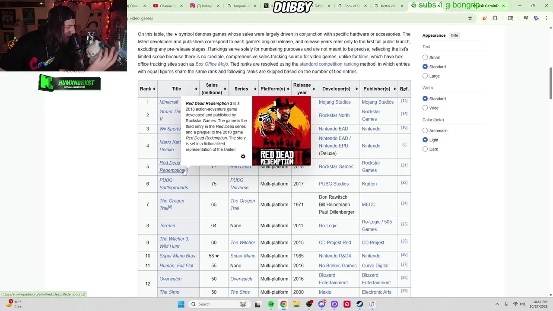This screenshot has width=553, height=311.
Task: Hide the Appearance panel
Action: pyautogui.click(x=454, y=35)
